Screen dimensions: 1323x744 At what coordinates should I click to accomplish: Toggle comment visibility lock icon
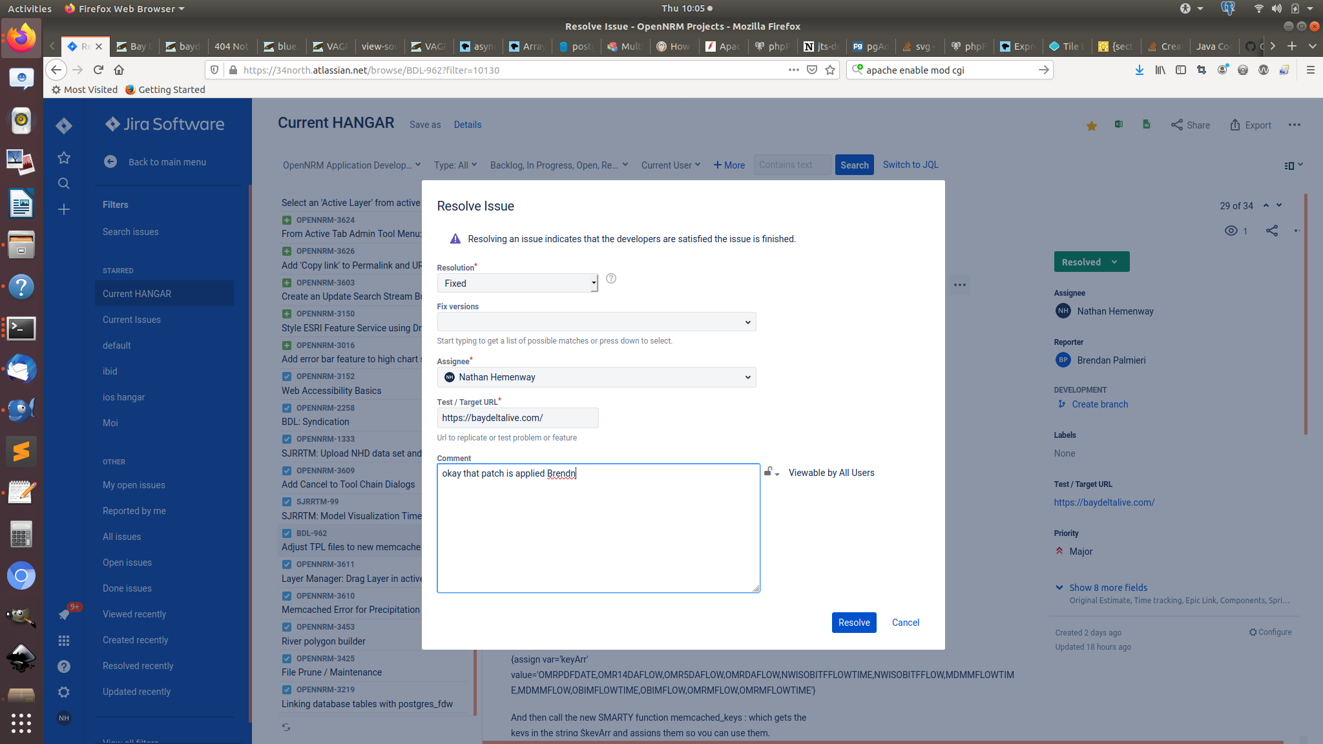point(771,472)
